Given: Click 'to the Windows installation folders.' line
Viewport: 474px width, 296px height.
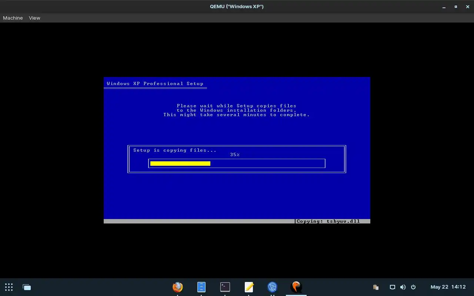Looking at the screenshot, I should click(x=237, y=110).
